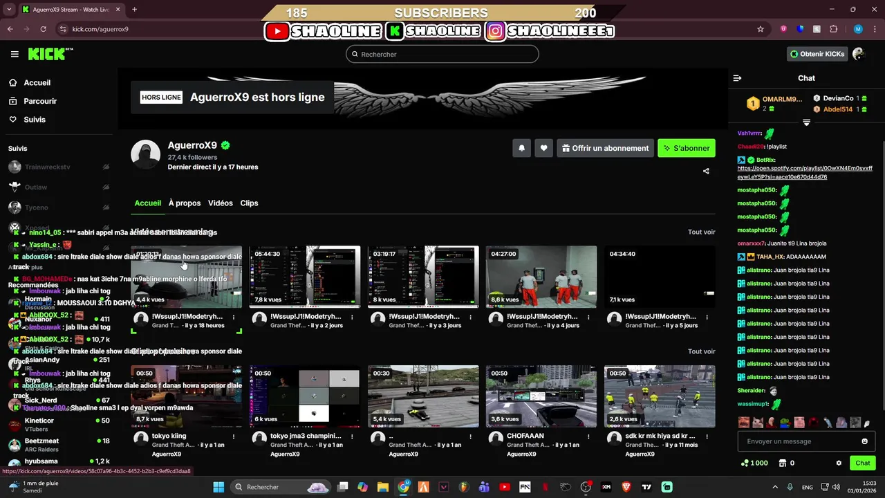Reload the page in Chrome
The height and width of the screenshot is (498, 885).
click(x=43, y=29)
